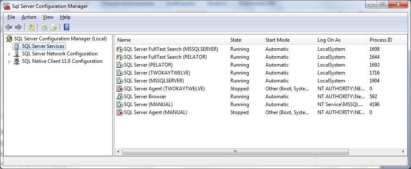Open the Action menu
This screenshot has height=169, width=411.
click(29, 17)
